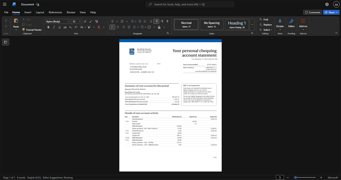Clear all formatting with eraser A icon
341x180 pixels.
pos(97,21)
